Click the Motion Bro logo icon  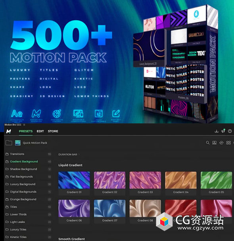click(x=9, y=131)
